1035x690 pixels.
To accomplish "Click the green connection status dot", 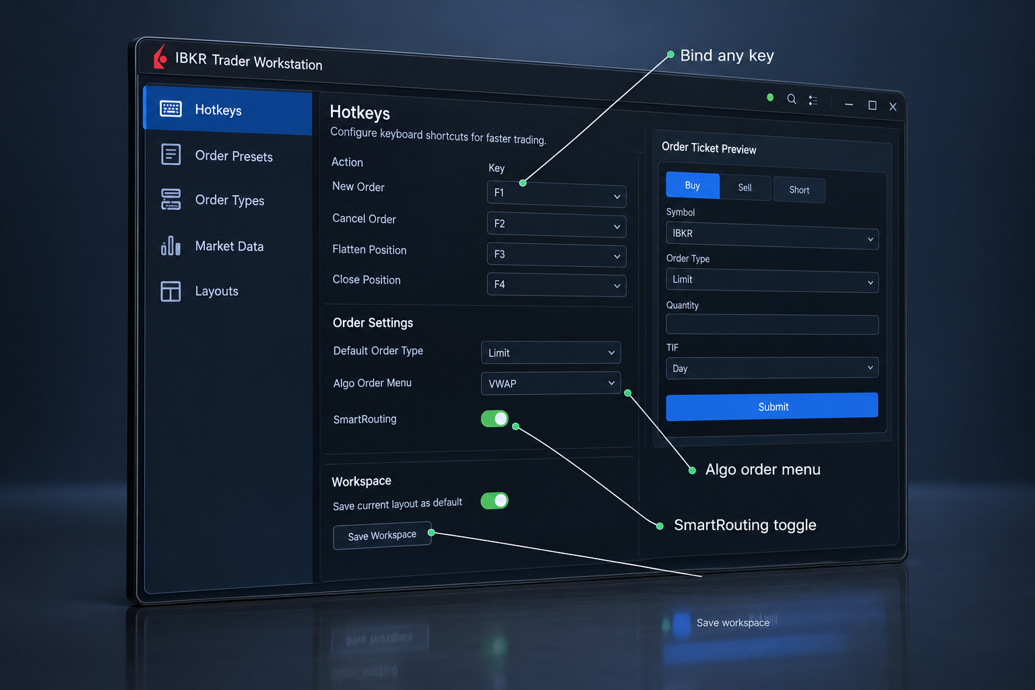I will [x=770, y=98].
